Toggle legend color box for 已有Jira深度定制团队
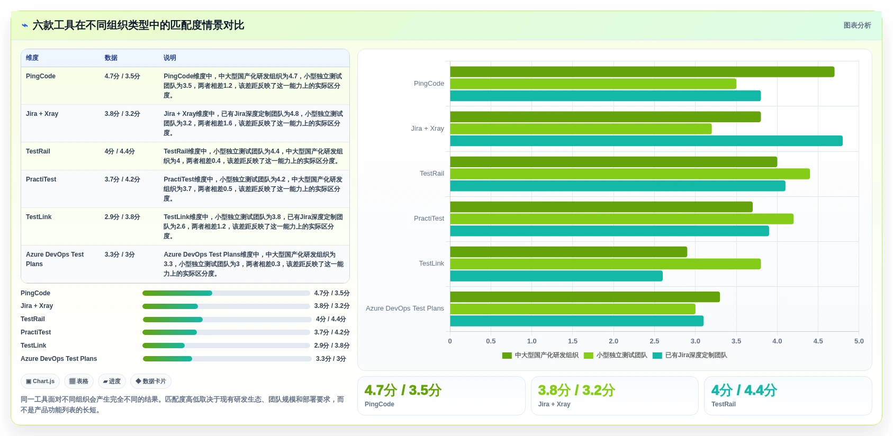Image resolution: width=893 pixels, height=436 pixels. [x=657, y=356]
